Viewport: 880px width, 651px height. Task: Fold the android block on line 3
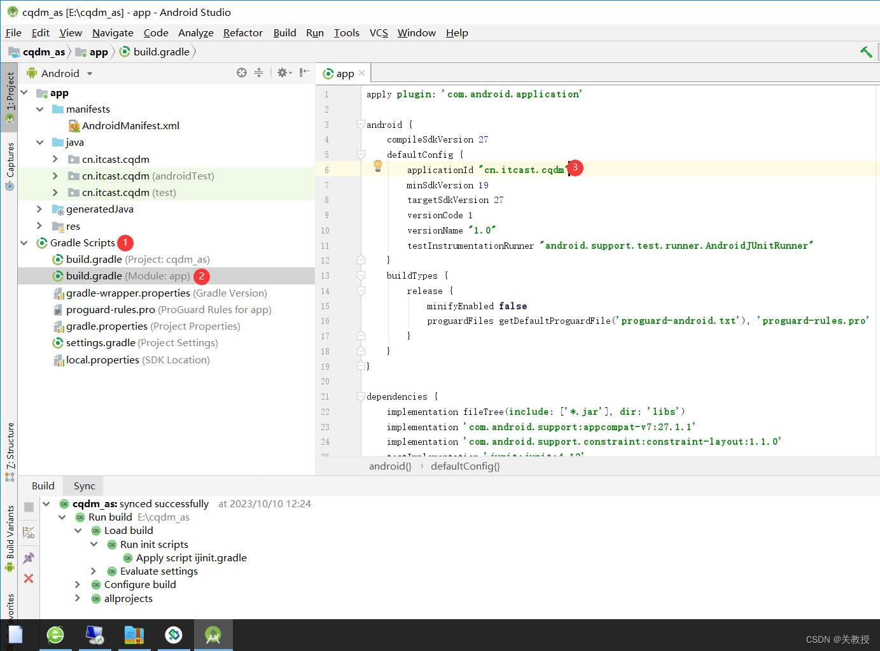coord(361,125)
